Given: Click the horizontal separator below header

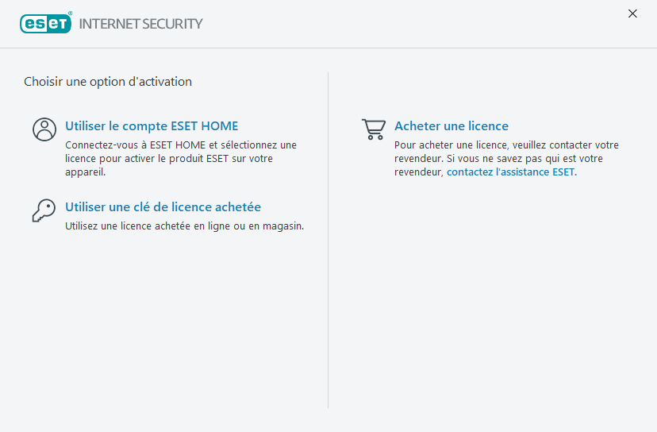Looking at the screenshot, I should tap(328, 48).
